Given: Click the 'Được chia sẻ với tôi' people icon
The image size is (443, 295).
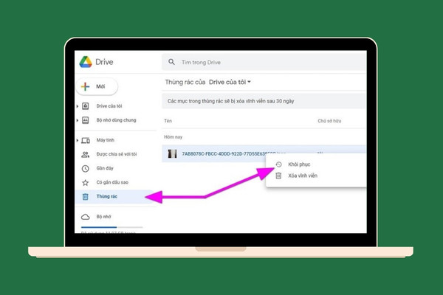Looking at the screenshot, I should 86,154.
